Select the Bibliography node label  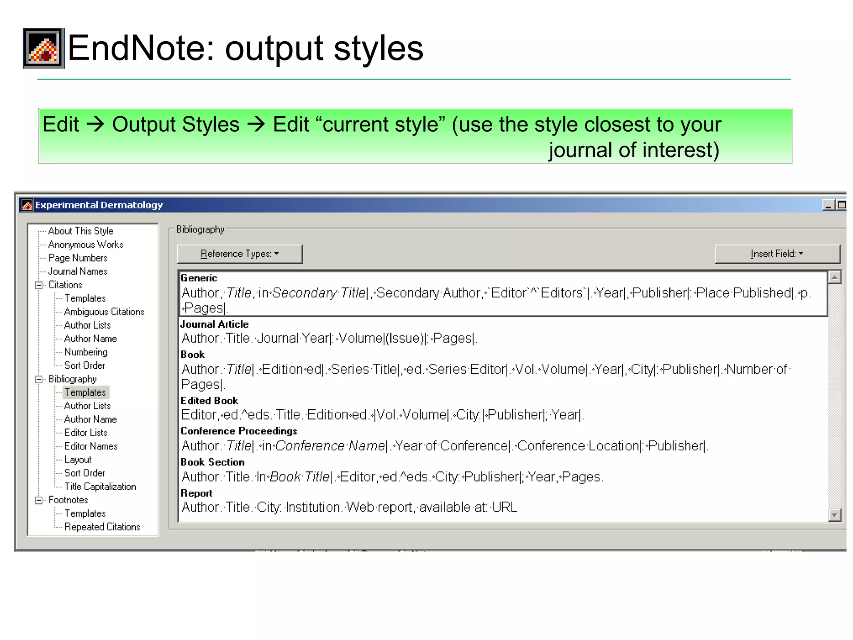coord(72,379)
